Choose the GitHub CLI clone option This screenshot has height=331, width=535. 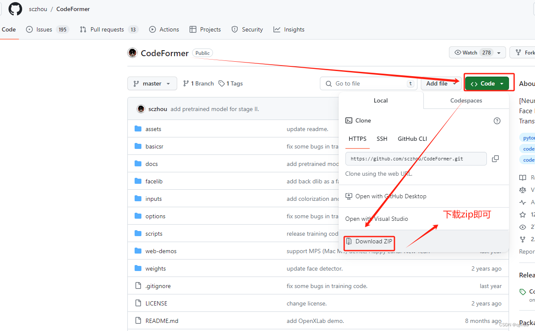pyautogui.click(x=412, y=139)
